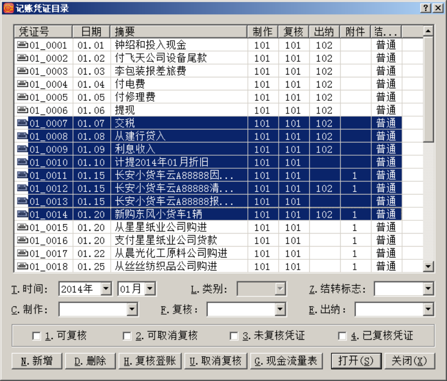Toggle the 可取消复核 checkbox
447x381 pixels.
click(x=127, y=336)
